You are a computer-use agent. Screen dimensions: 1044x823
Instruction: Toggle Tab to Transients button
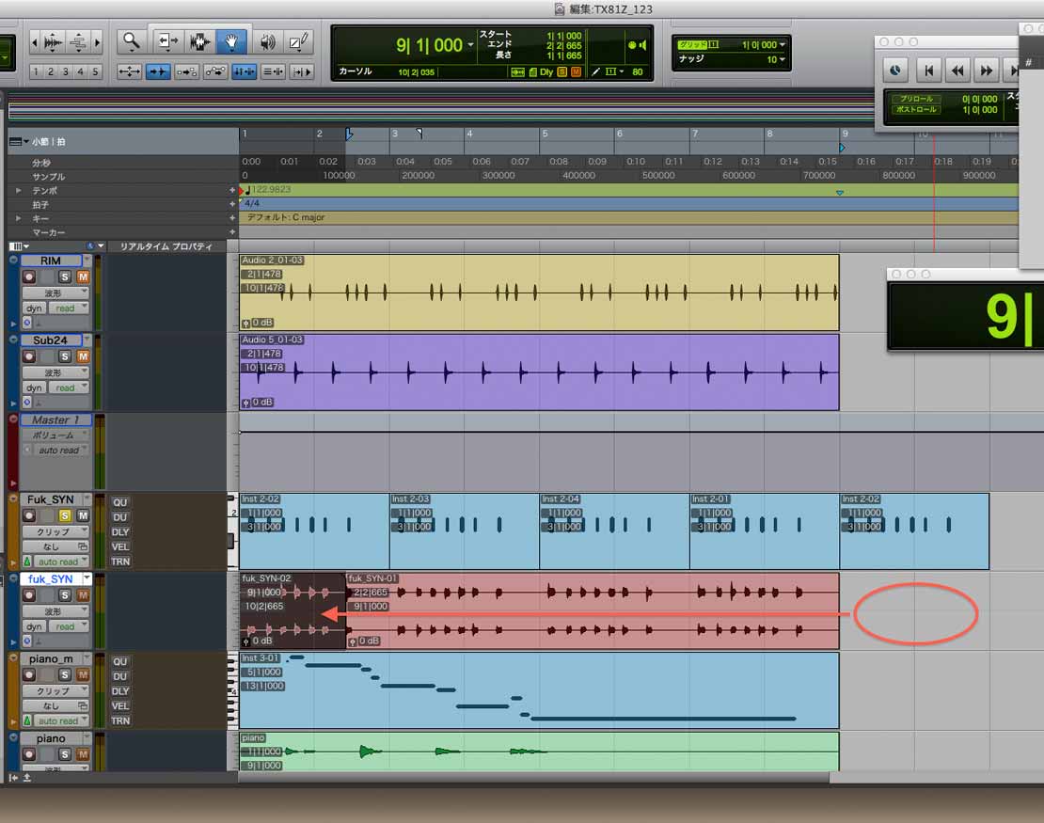(x=158, y=71)
